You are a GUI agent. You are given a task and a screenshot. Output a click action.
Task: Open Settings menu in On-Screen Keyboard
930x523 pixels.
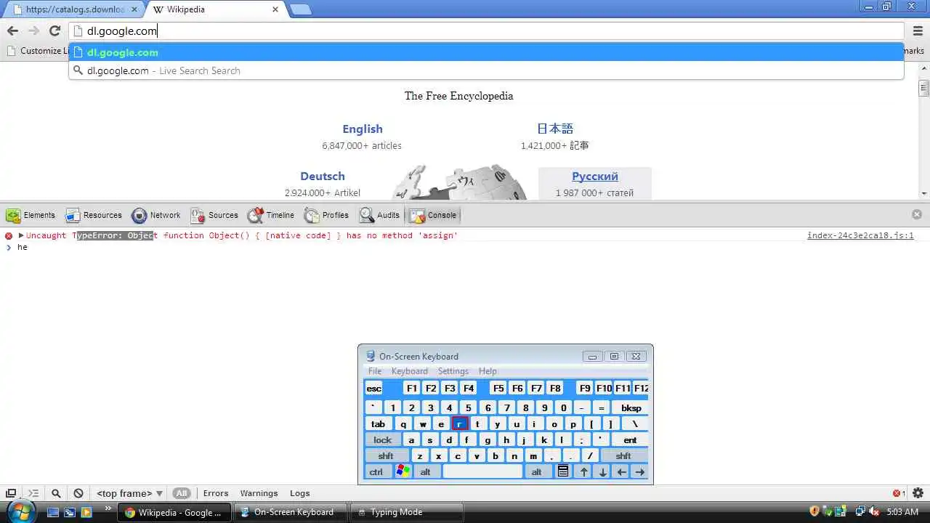pyautogui.click(x=453, y=371)
